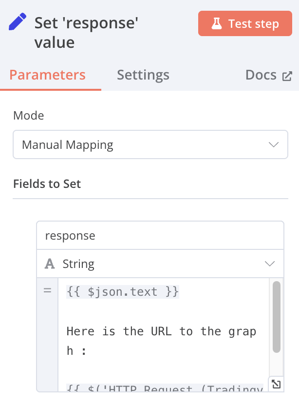This screenshot has width=299, height=408.
Task: Click the HTTP Request expression at editor bottom
Action: (x=165, y=388)
